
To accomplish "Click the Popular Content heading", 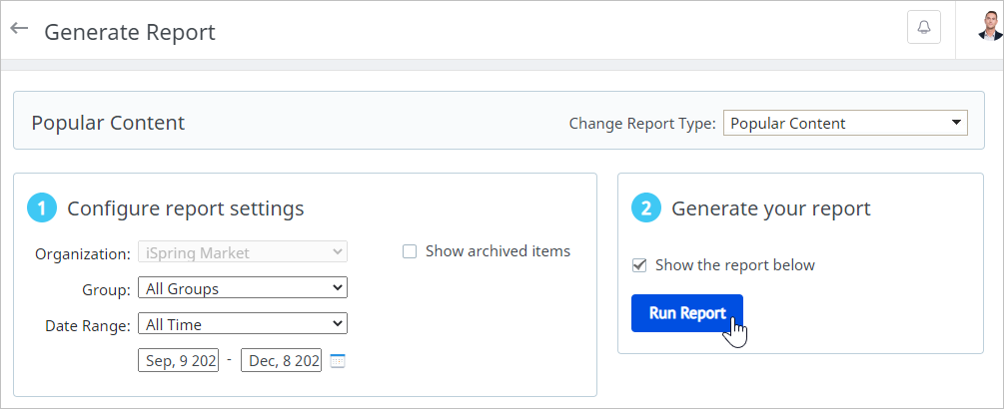I will [108, 123].
